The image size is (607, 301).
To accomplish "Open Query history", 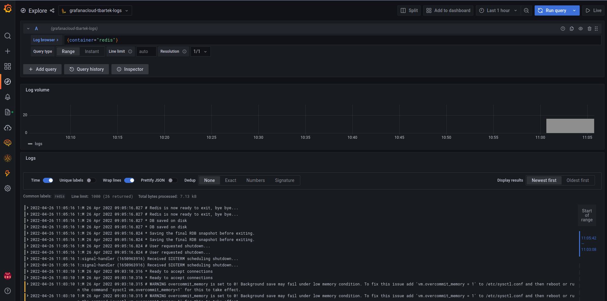I will [87, 69].
